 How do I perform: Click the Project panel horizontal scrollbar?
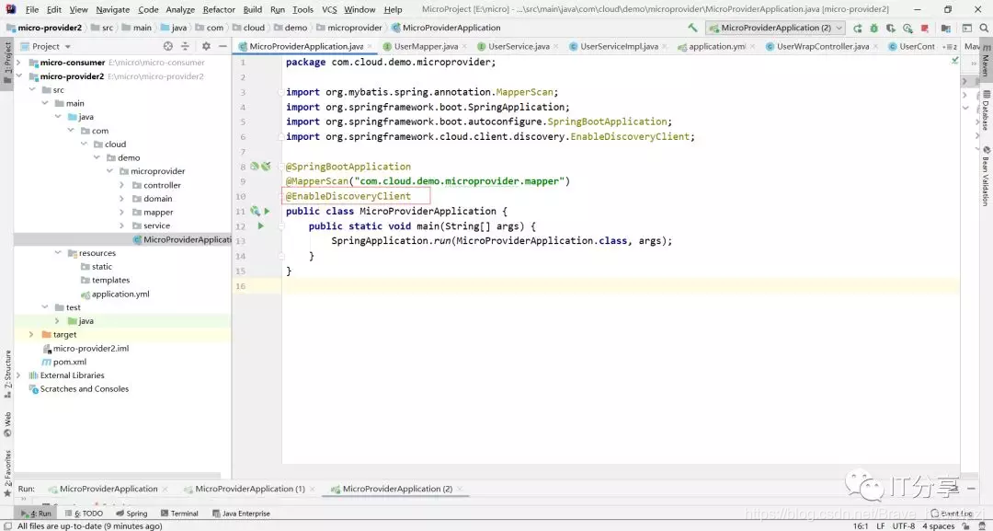(117, 475)
